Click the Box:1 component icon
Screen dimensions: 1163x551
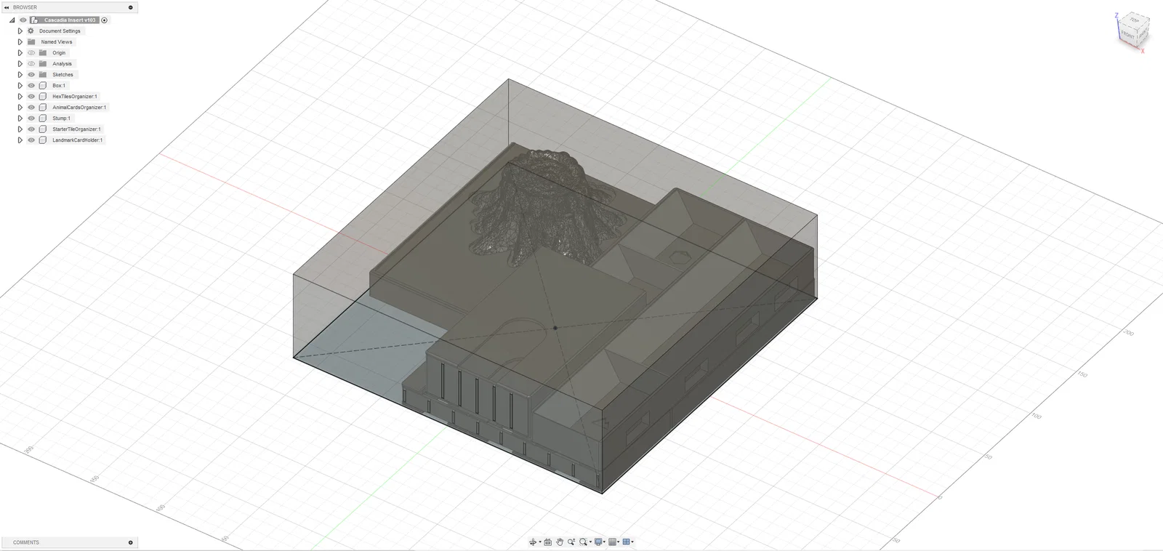point(43,86)
